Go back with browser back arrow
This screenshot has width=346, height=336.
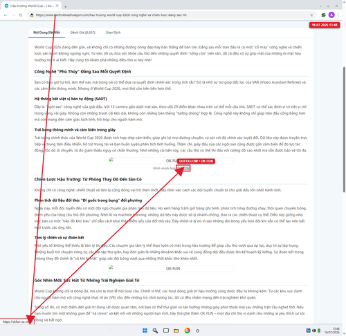6,15
